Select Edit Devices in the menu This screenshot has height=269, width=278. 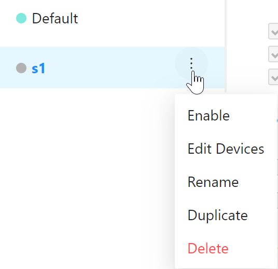click(226, 149)
